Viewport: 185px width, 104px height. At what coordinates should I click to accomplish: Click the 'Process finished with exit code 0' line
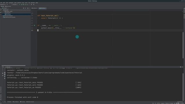[23, 97]
